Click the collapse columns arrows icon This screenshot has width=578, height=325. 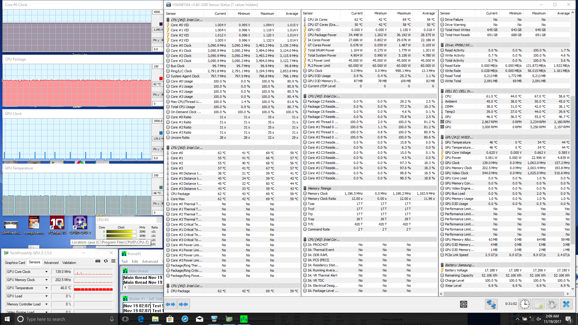pyautogui.click(x=183, y=304)
